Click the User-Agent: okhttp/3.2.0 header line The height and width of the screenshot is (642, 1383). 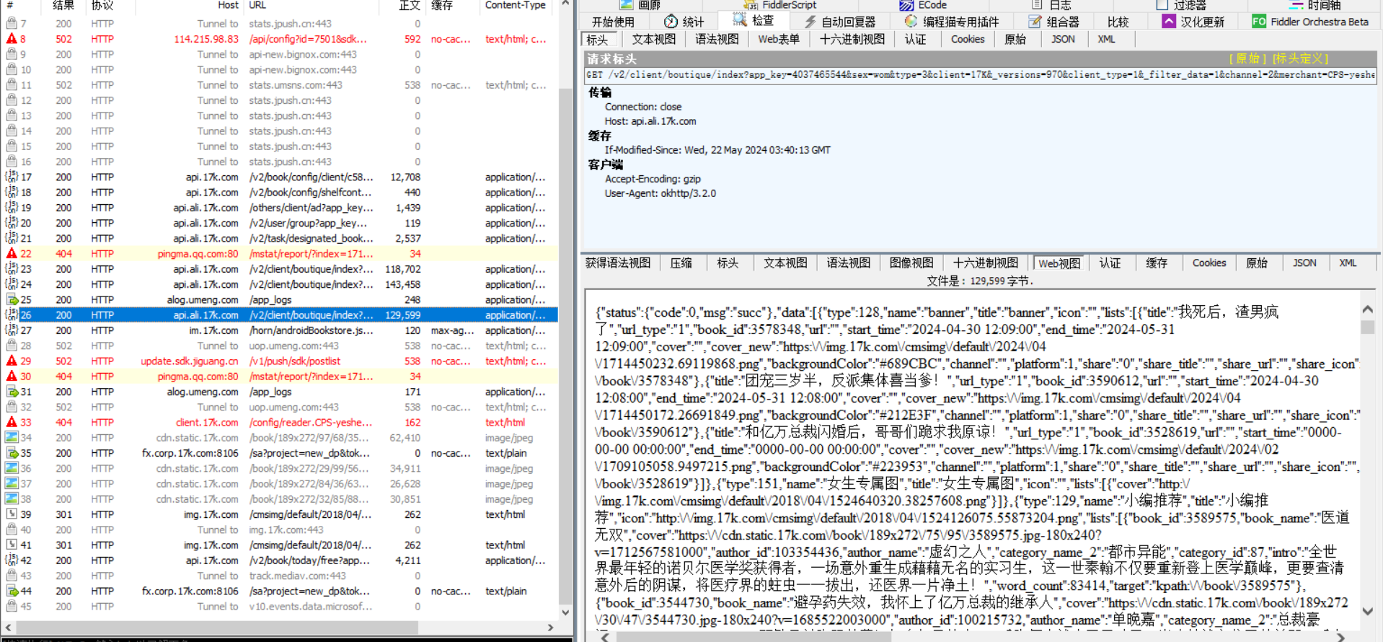pyautogui.click(x=660, y=193)
